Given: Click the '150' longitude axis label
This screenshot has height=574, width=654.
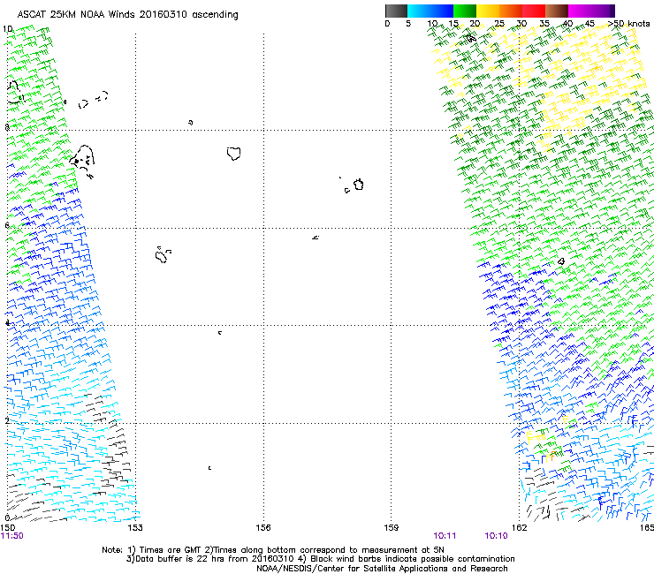Looking at the screenshot, I should [x=7, y=528].
